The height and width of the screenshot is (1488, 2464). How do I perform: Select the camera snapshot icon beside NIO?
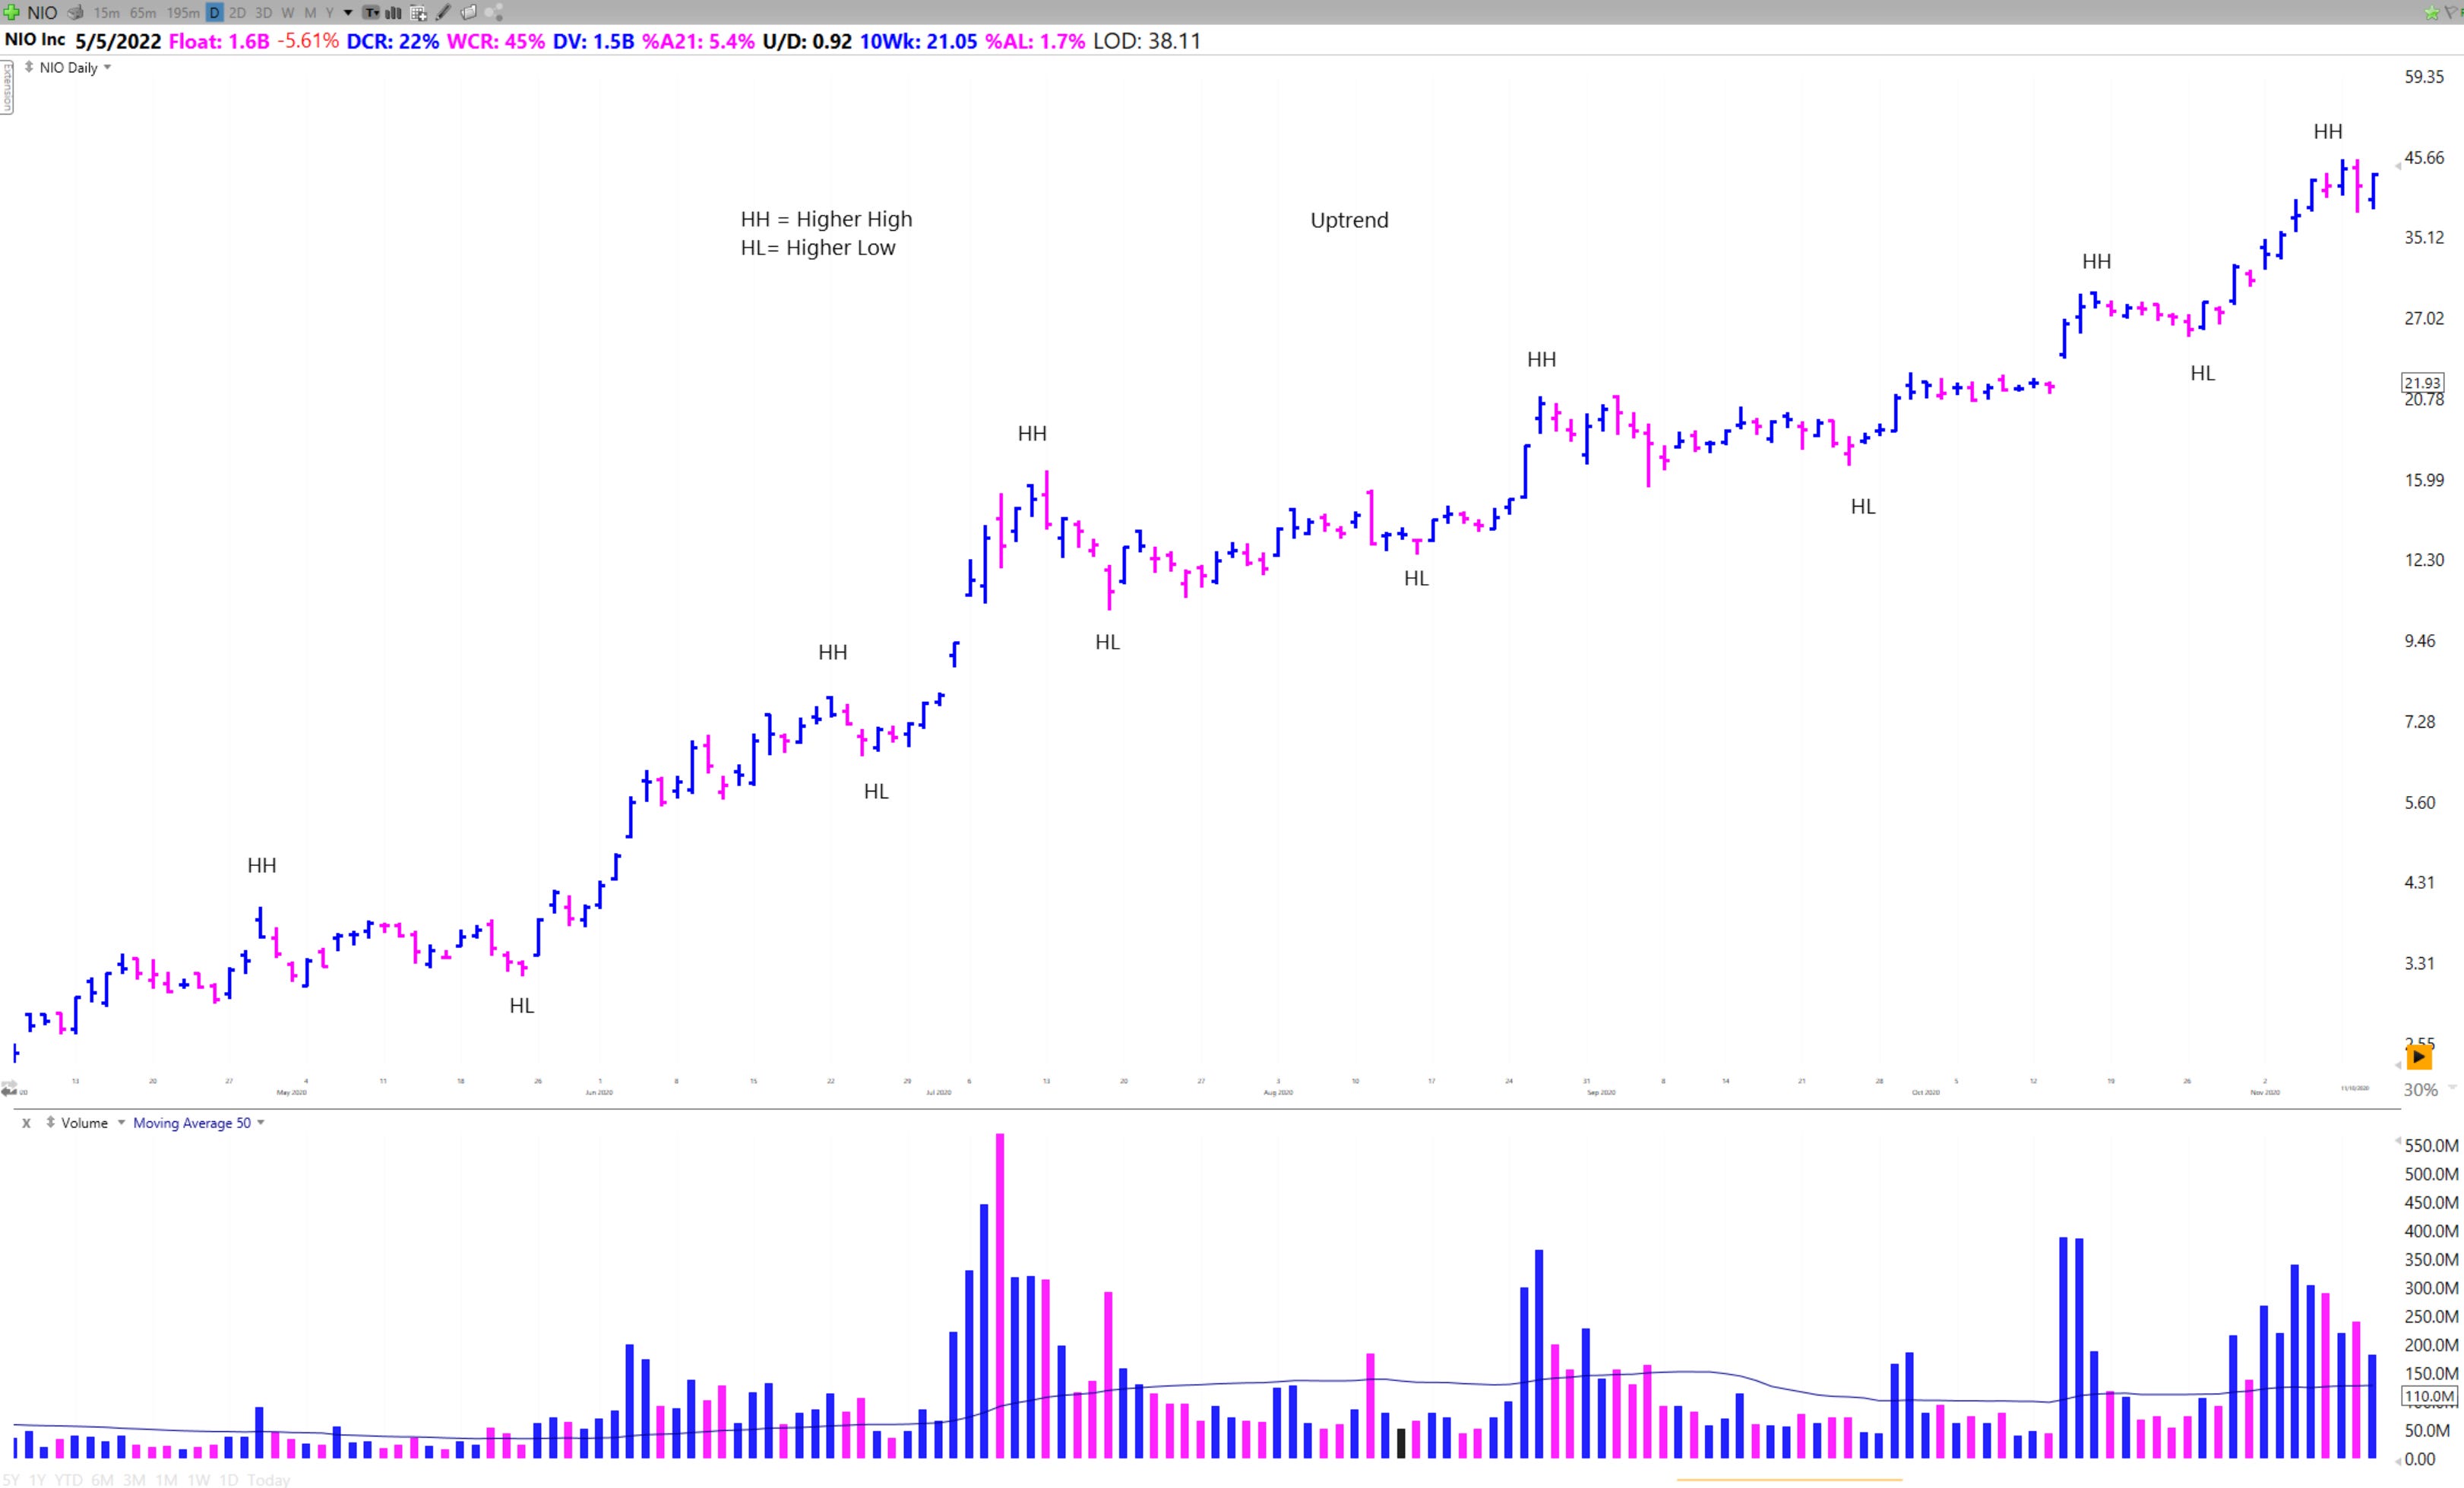coord(76,13)
